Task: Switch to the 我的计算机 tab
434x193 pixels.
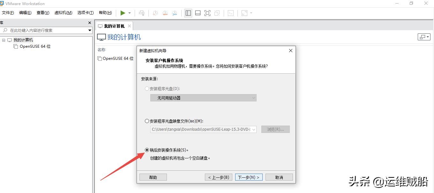Action: pyautogui.click(x=113, y=26)
